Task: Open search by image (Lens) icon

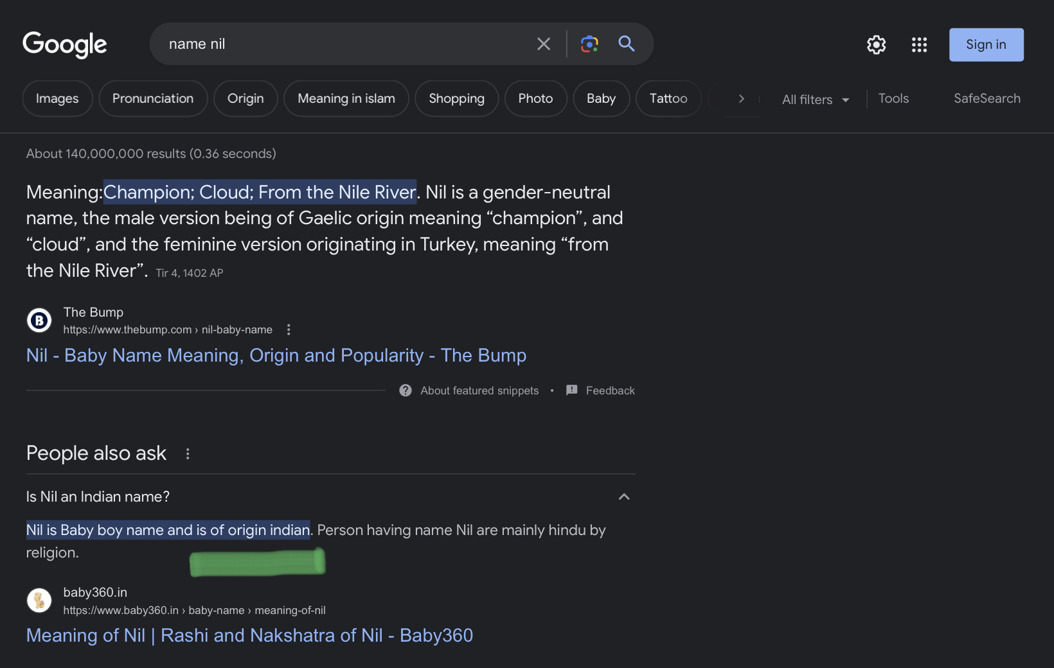Action: pyautogui.click(x=589, y=44)
